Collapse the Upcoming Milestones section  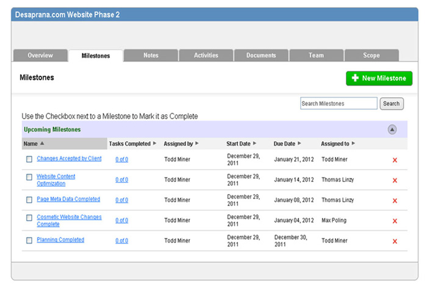(x=392, y=130)
